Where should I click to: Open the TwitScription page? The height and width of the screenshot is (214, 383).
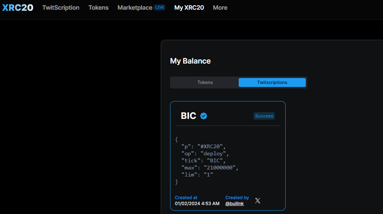click(61, 7)
